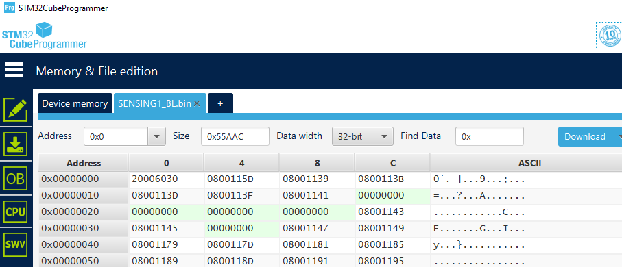This screenshot has height=267, width=622.
Task: Switch to the Device memory tab
Action: (75, 103)
